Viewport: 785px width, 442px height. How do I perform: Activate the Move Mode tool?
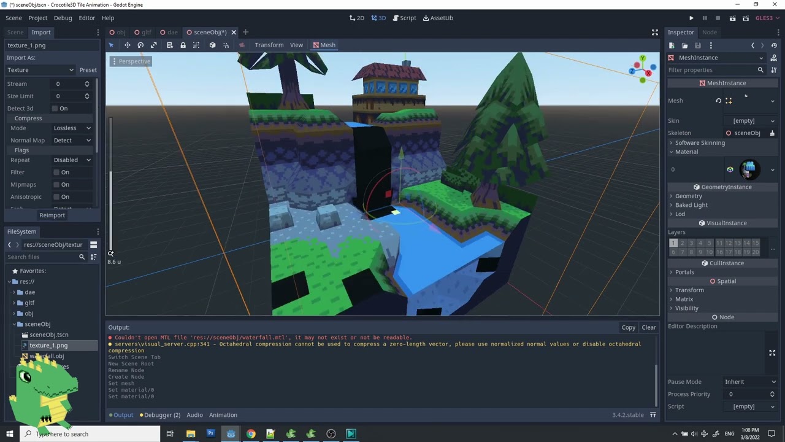128,45
